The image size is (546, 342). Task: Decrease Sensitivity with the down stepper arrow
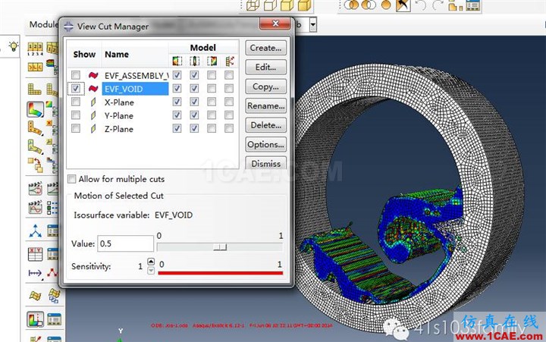151,270
